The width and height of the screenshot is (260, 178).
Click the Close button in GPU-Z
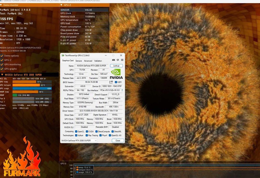pyautogui.click(x=118, y=141)
